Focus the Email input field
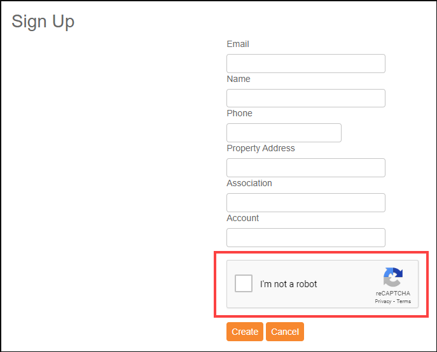 (x=306, y=64)
